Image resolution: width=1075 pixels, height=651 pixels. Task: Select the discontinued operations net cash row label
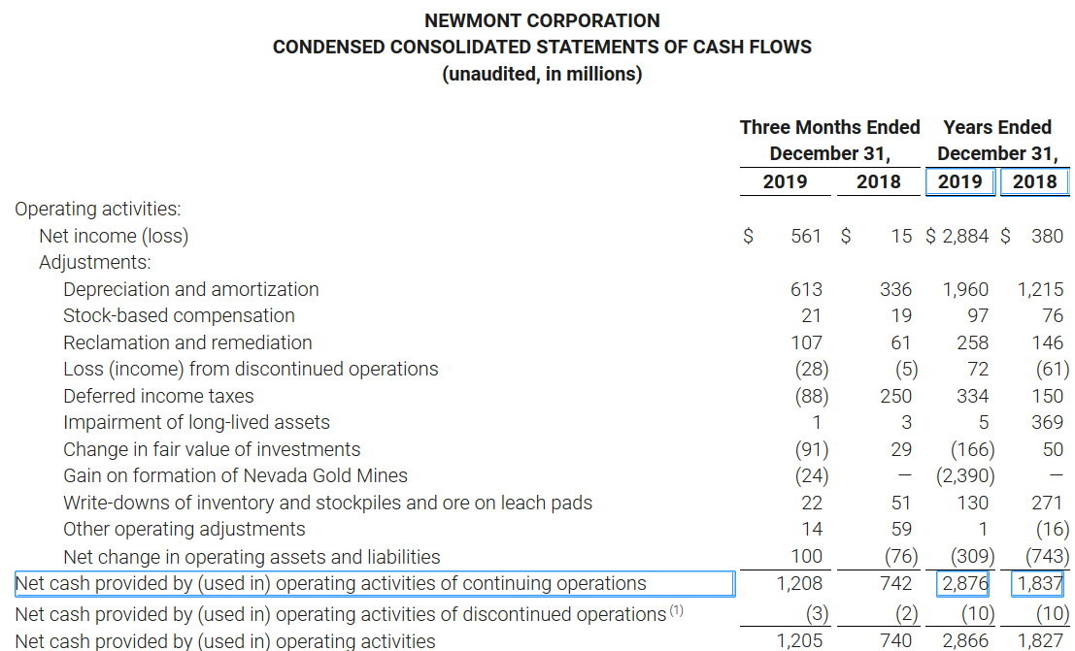[x=349, y=613]
